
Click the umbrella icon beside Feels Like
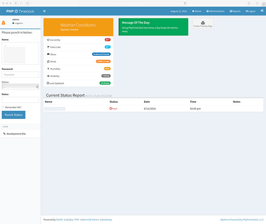coord(48,47)
